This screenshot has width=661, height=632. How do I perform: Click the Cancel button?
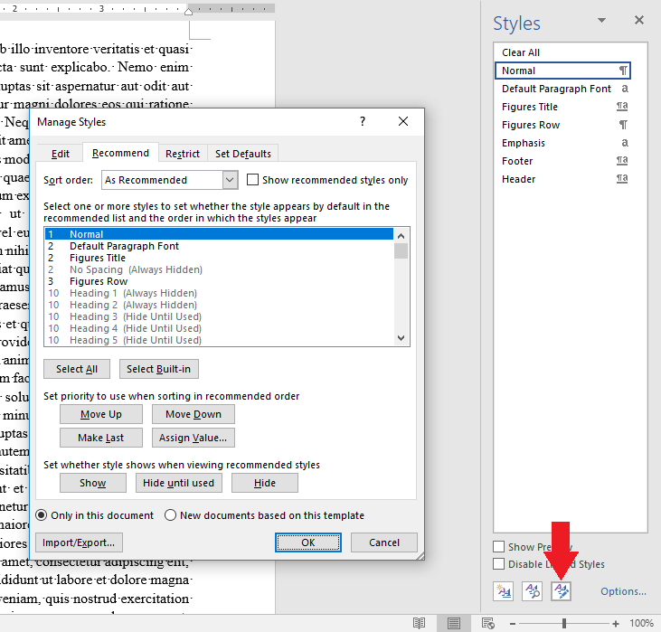pyautogui.click(x=384, y=542)
